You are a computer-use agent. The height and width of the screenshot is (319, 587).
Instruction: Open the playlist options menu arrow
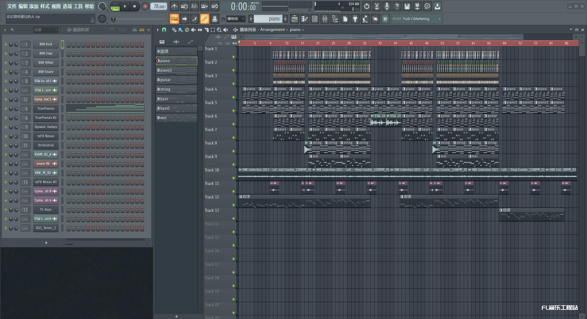158,30
